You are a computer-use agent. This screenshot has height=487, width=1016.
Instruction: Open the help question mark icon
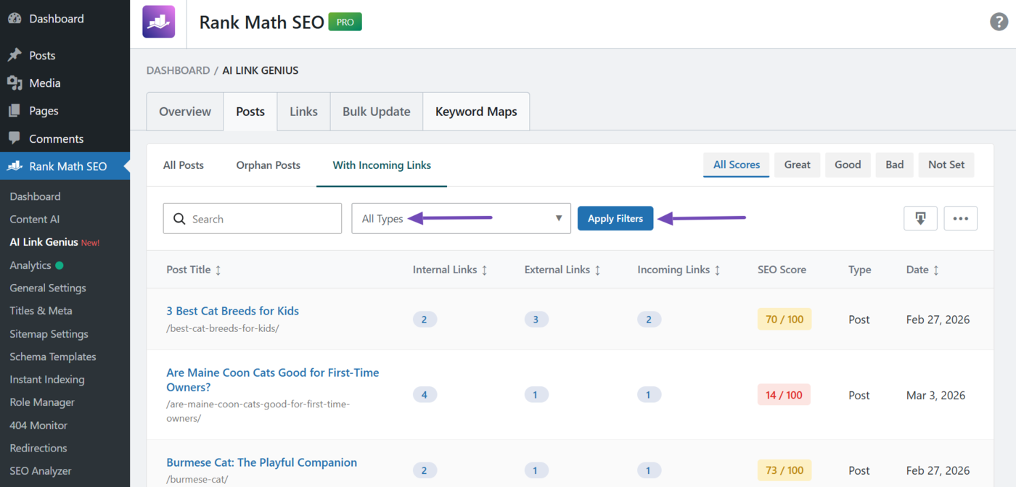coord(999,22)
